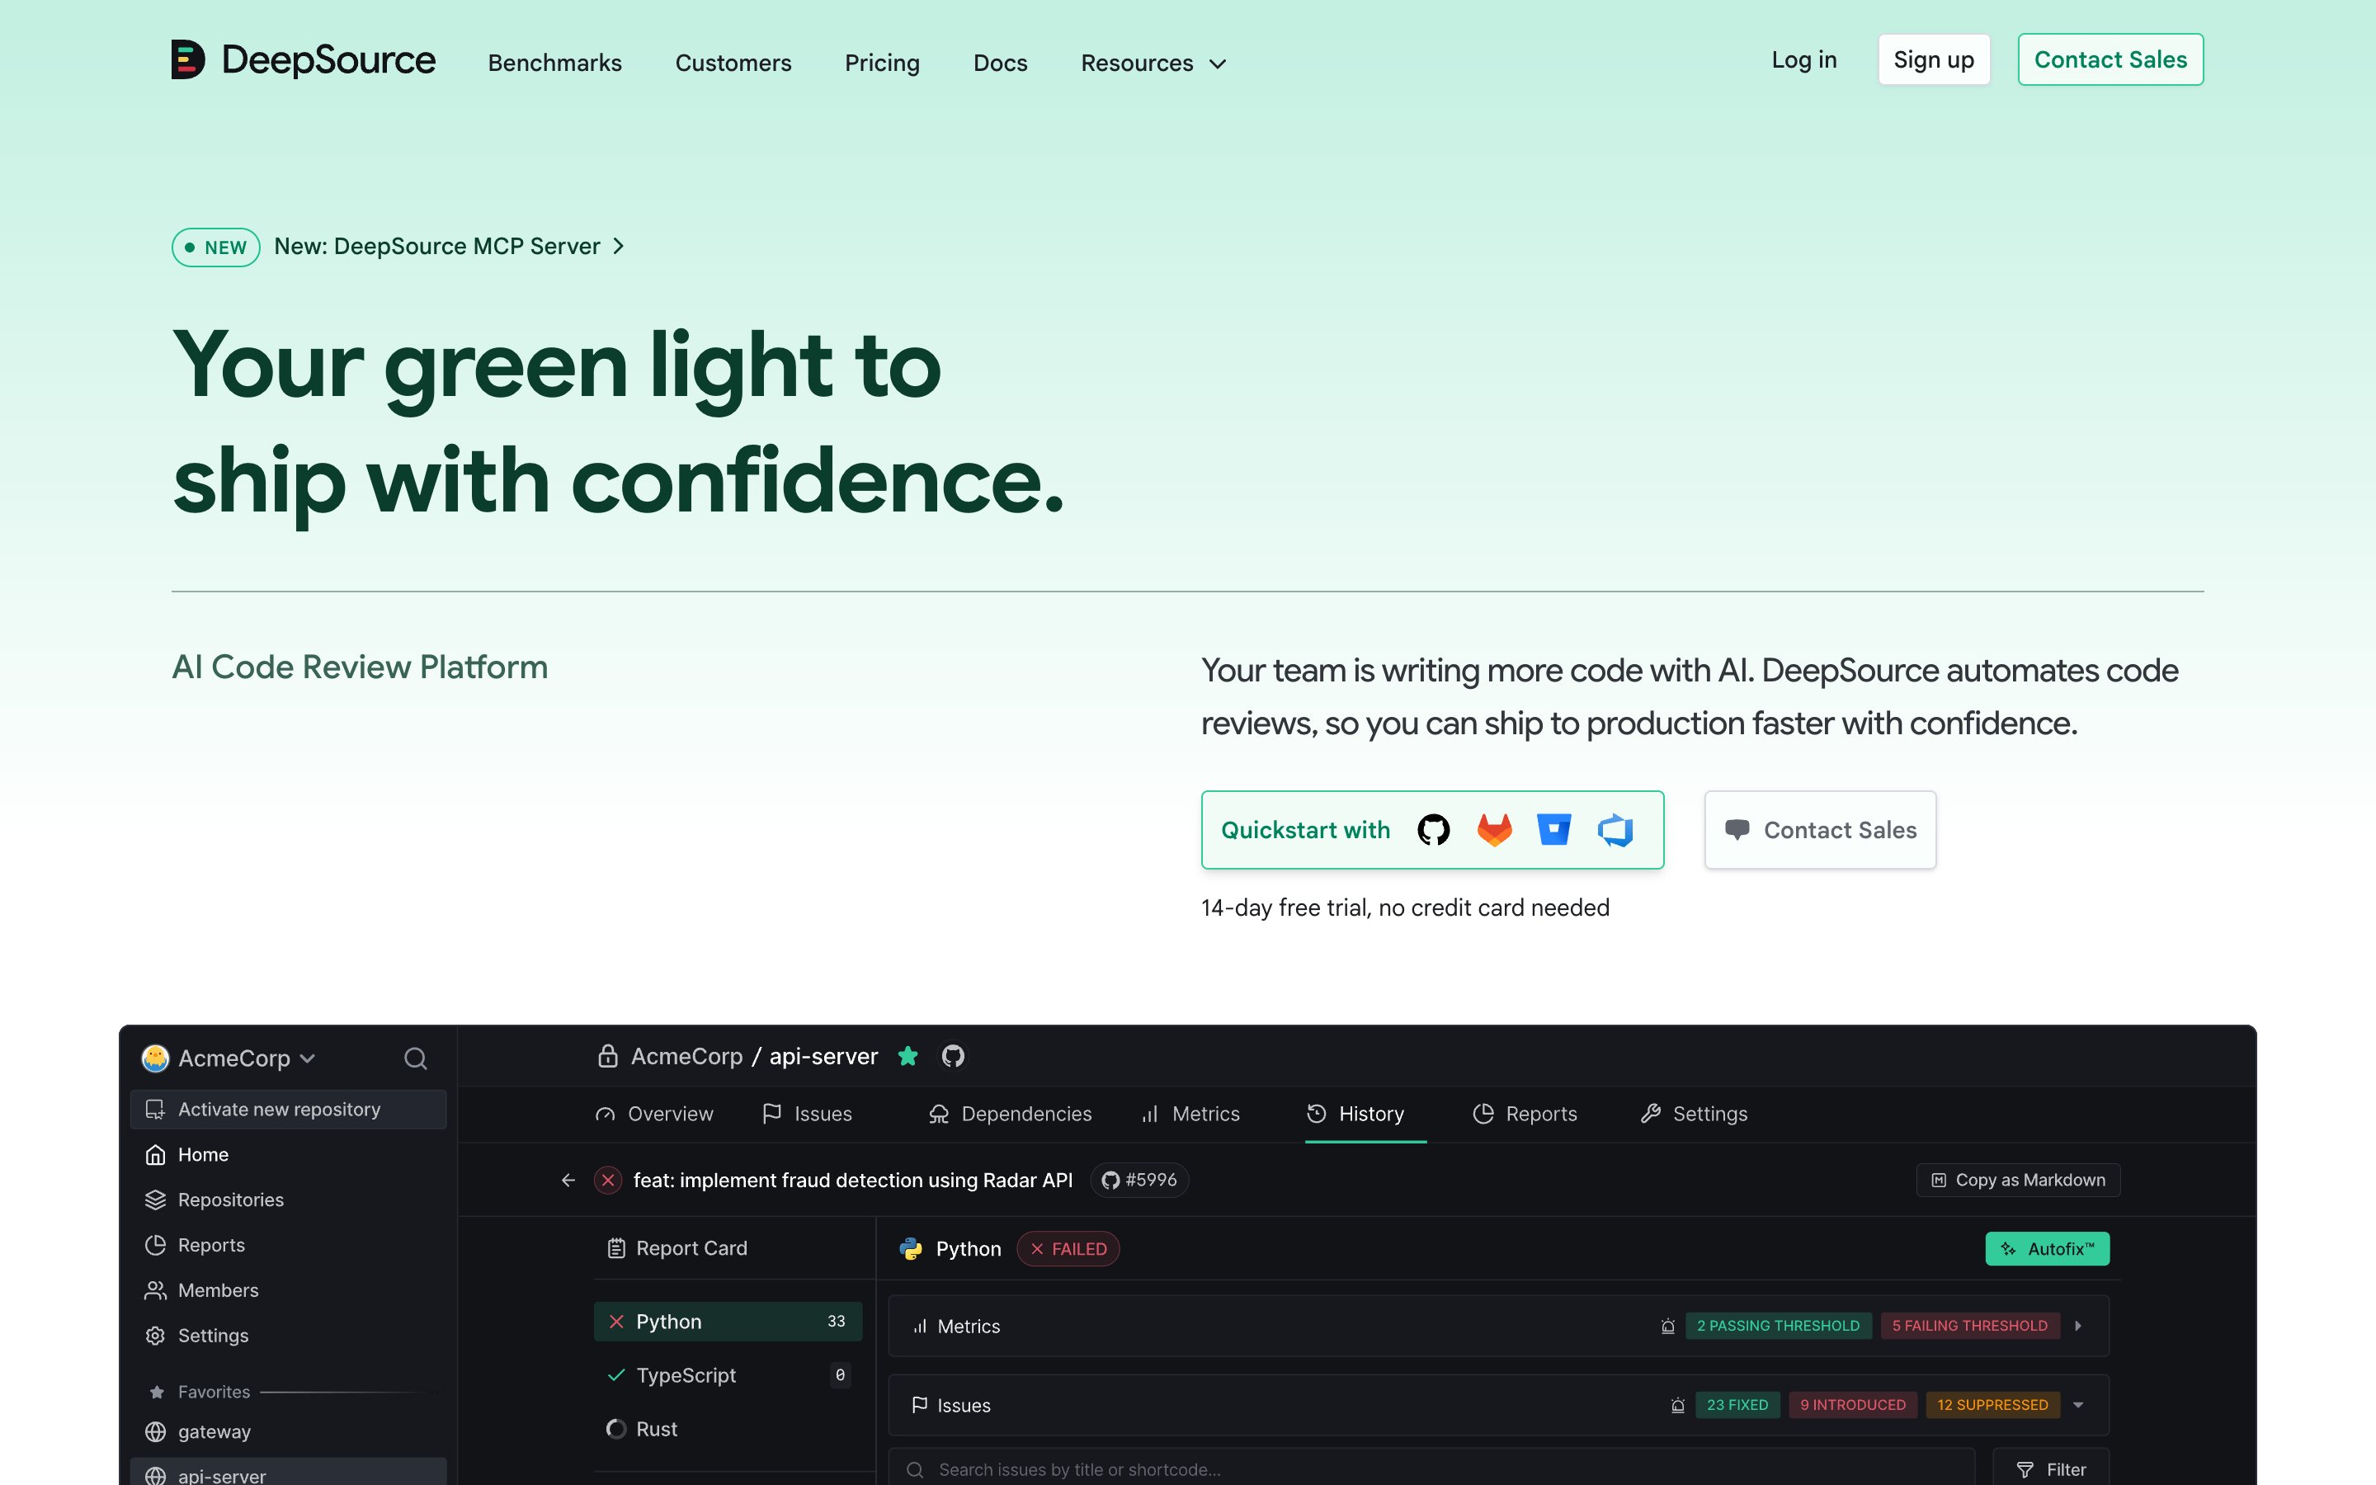
Task: Select the TypeScript analyzer row
Action: pos(728,1375)
